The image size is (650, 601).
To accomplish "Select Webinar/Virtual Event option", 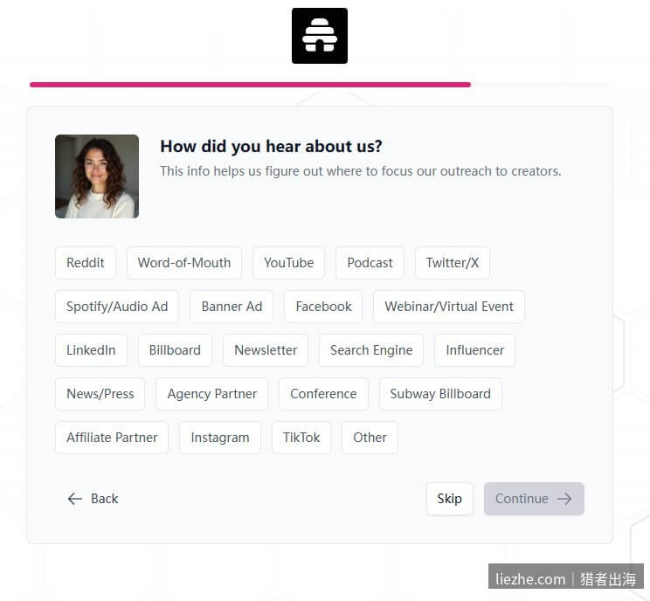I will [449, 307].
